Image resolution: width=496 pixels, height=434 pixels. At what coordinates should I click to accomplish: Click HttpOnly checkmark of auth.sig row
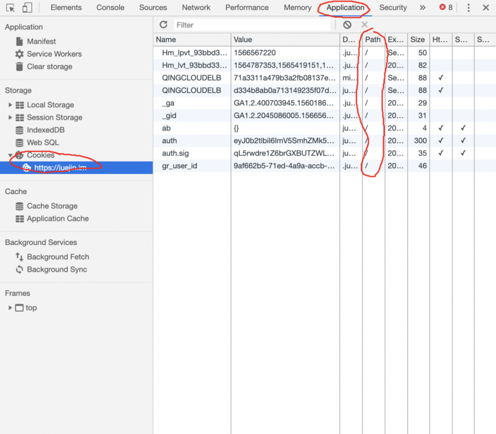click(x=440, y=153)
